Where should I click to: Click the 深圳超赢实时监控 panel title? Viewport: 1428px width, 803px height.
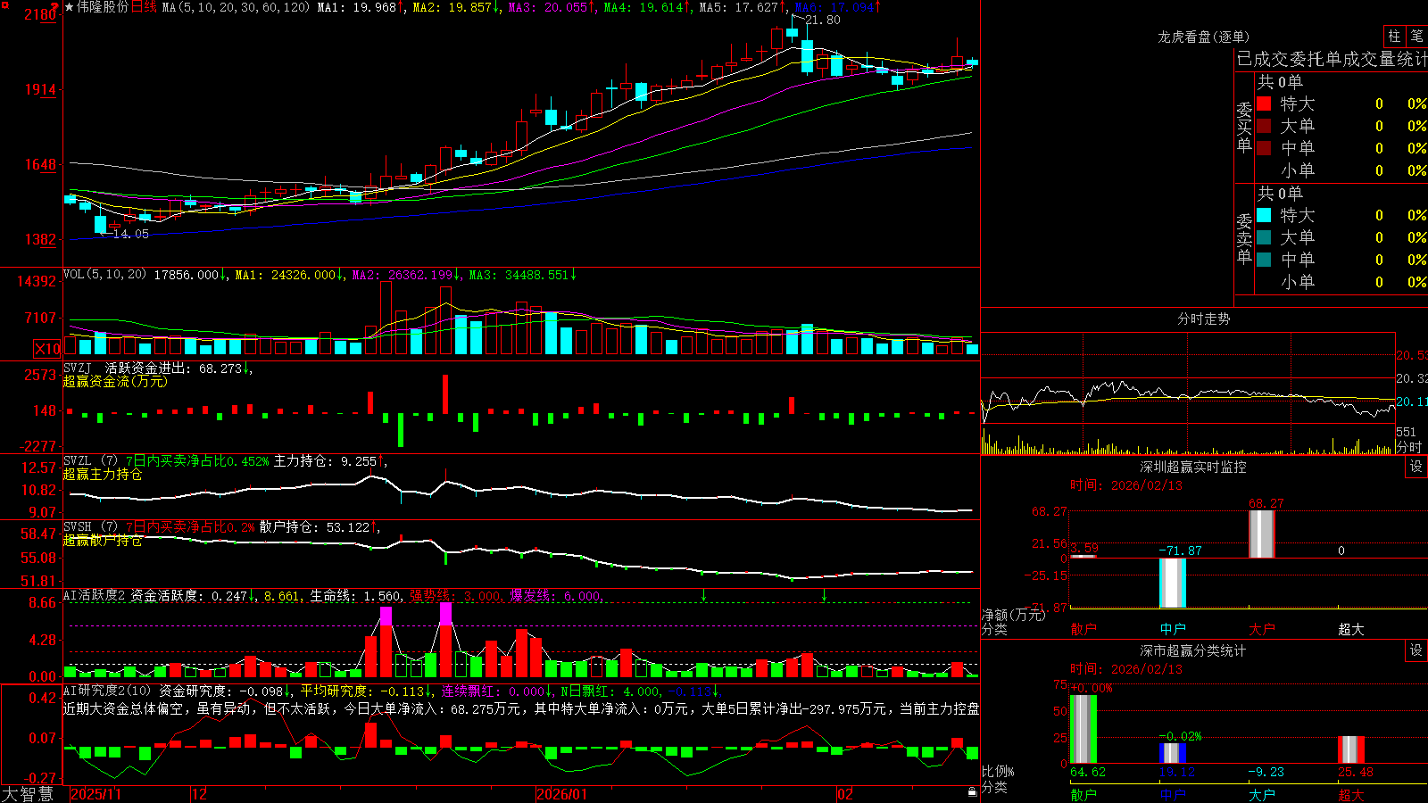(x=1193, y=467)
